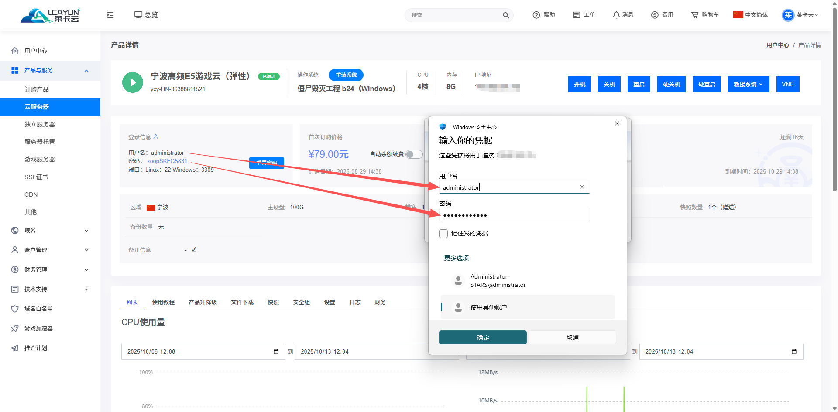Toggle the 自动余额续费 switch
Image resolution: width=838 pixels, height=412 pixels.
(x=414, y=154)
